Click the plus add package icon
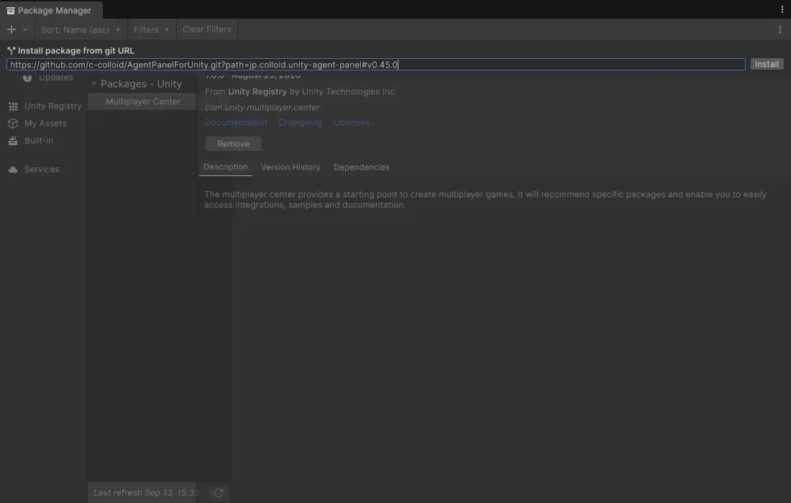 coord(11,29)
